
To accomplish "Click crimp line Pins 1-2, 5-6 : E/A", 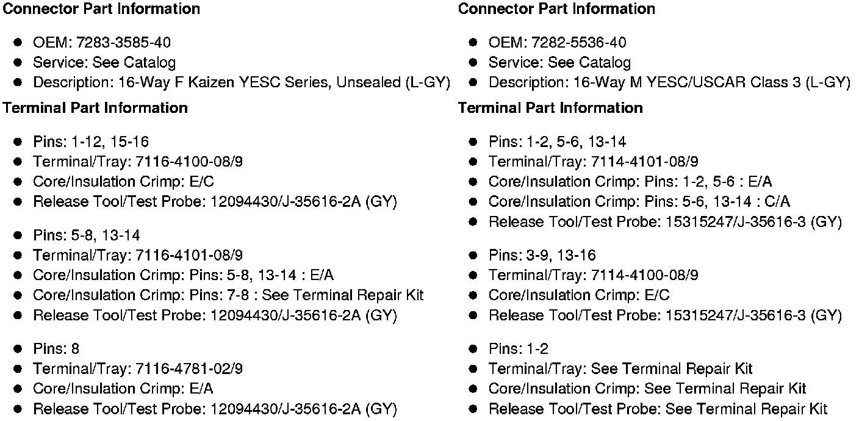I will tap(630, 182).
